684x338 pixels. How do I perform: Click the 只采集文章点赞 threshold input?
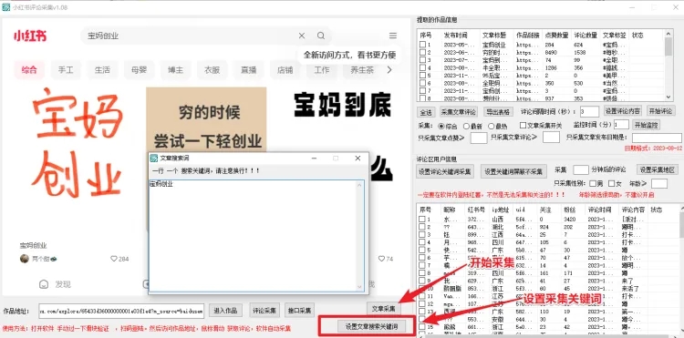(x=479, y=138)
